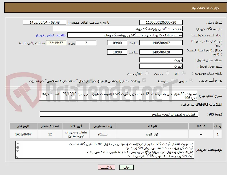The height and width of the screenshot is (175, 227).
Task: Click the goods group قطعات و تجهیزات تهویه مطبوع field
Action: pos(119,114)
